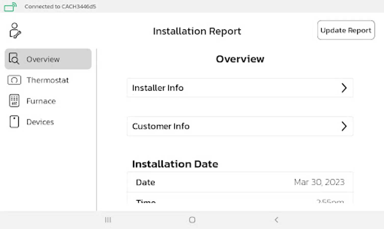Image resolution: width=384 pixels, height=229 pixels.
Task: Open the Furnace section
Action: [x=41, y=101]
